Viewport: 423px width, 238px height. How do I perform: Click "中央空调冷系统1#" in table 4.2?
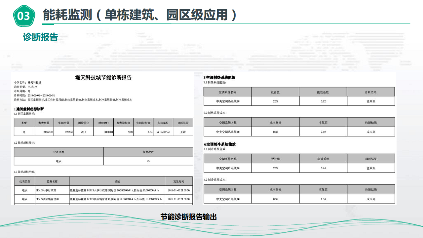click(228, 199)
